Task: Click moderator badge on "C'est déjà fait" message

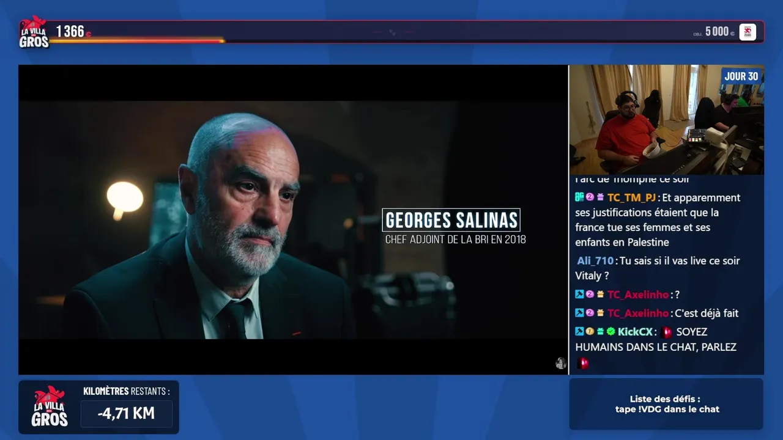Action: click(579, 313)
